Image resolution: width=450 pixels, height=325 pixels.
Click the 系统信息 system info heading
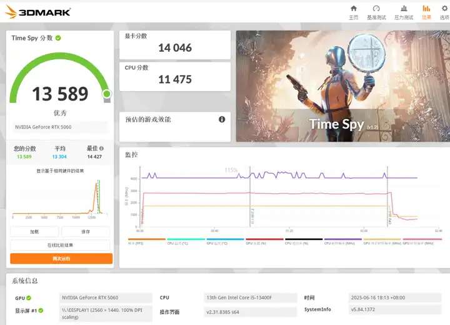pyautogui.click(x=24, y=281)
